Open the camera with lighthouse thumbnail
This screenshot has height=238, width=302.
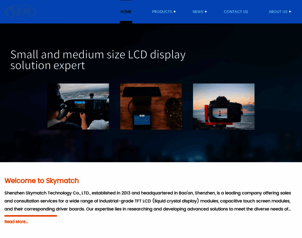click(224, 106)
